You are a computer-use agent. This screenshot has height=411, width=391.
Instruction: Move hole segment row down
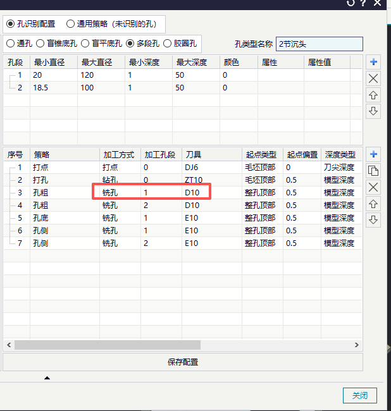tap(373, 111)
